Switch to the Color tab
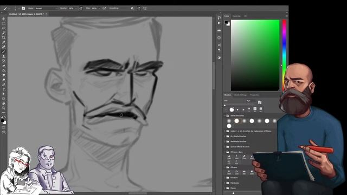 [x=227, y=16]
